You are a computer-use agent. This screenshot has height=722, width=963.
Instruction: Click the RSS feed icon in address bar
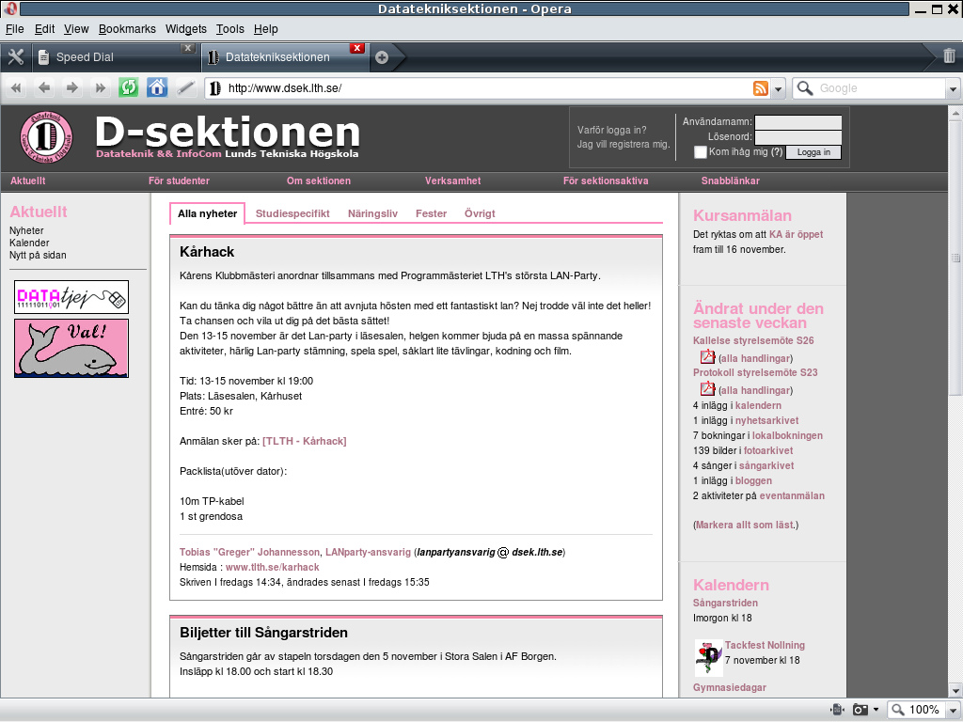point(760,88)
